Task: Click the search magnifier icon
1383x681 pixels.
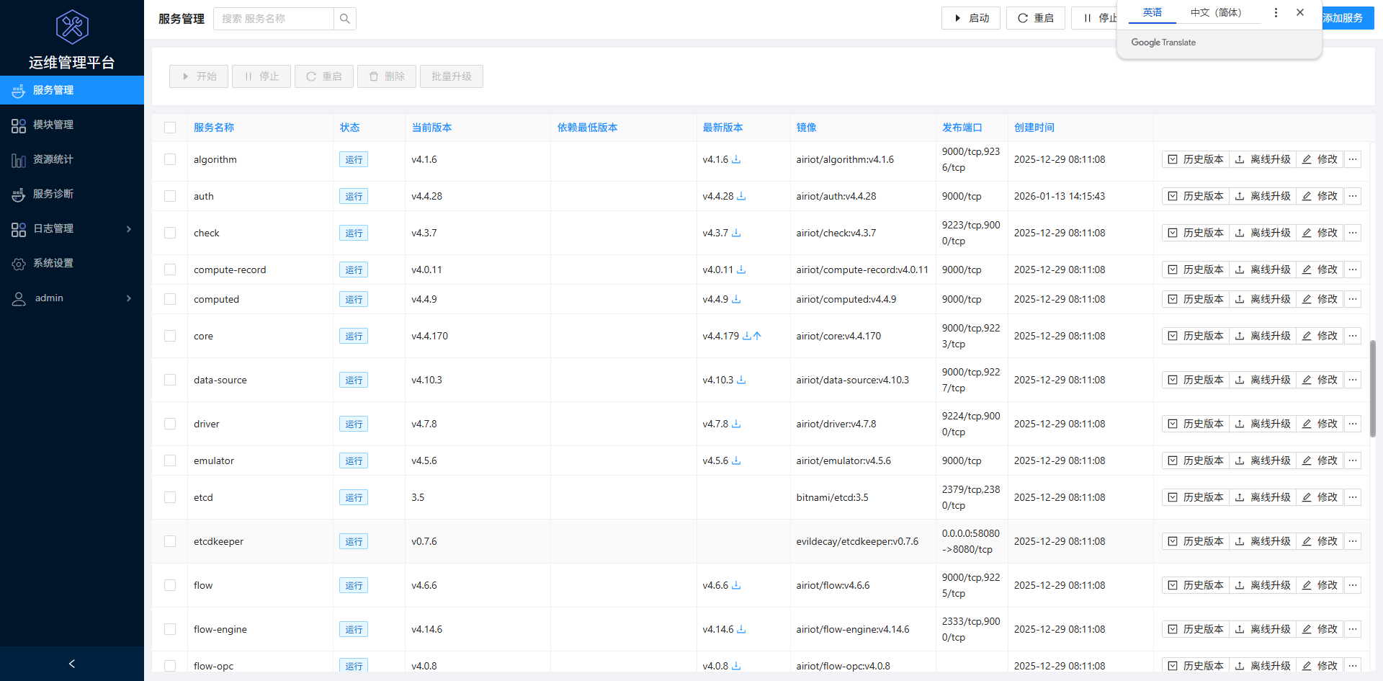Action: click(x=345, y=19)
